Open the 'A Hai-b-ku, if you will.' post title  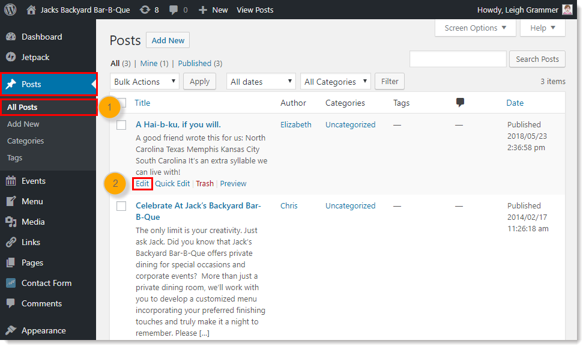[x=178, y=124]
